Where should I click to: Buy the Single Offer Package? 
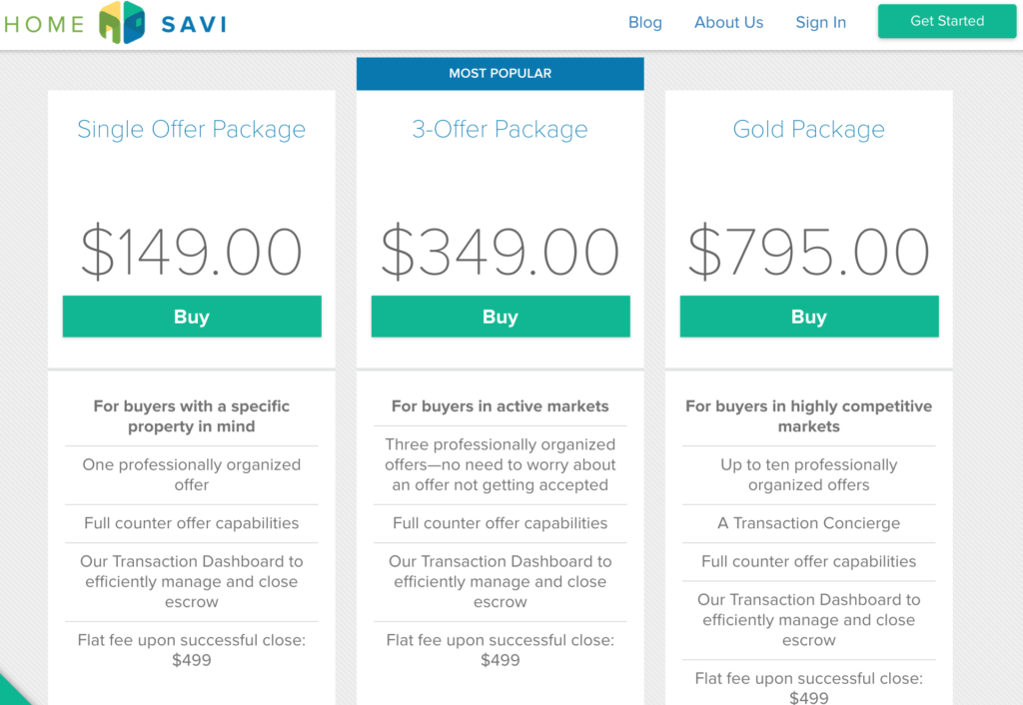click(191, 316)
